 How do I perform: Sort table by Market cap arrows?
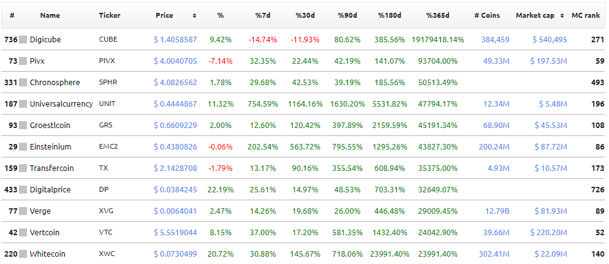pos(562,16)
